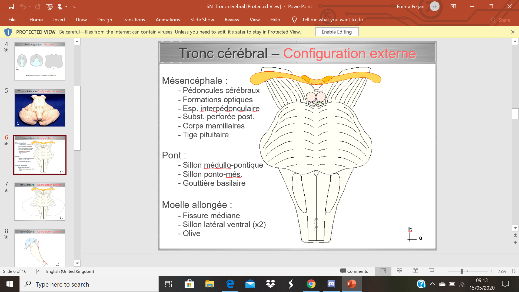Open the Comments pane
Screen dimensions: 519x292
354,271
